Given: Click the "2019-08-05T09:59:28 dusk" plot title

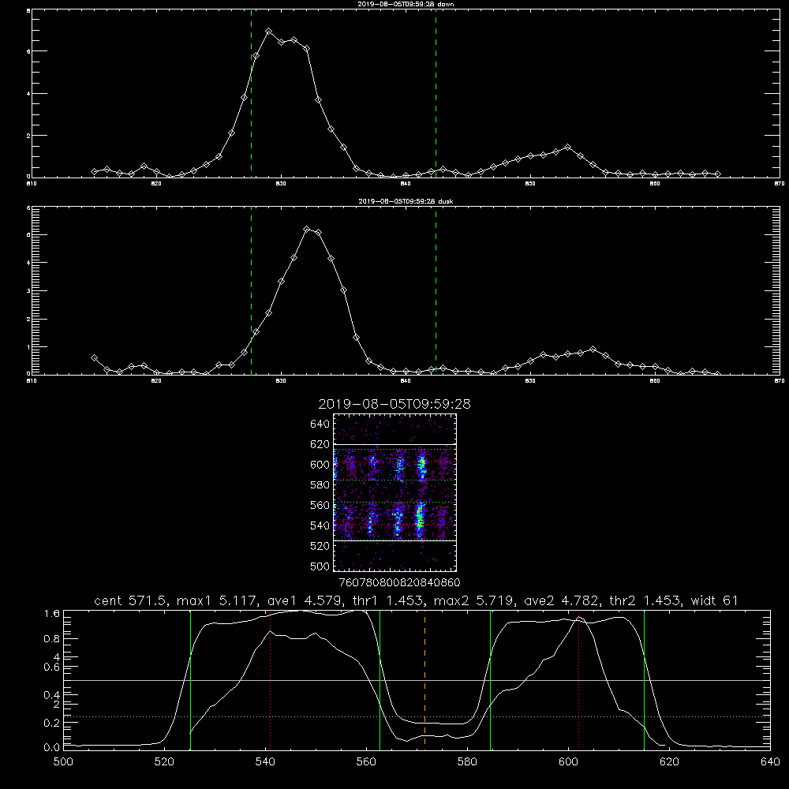Looking at the screenshot, I should pyautogui.click(x=406, y=201).
